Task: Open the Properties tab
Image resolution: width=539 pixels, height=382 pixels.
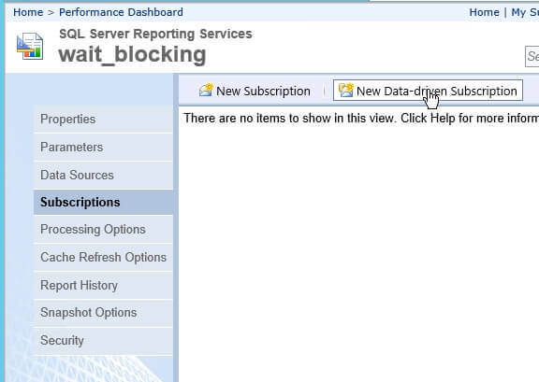Action: tap(103, 120)
